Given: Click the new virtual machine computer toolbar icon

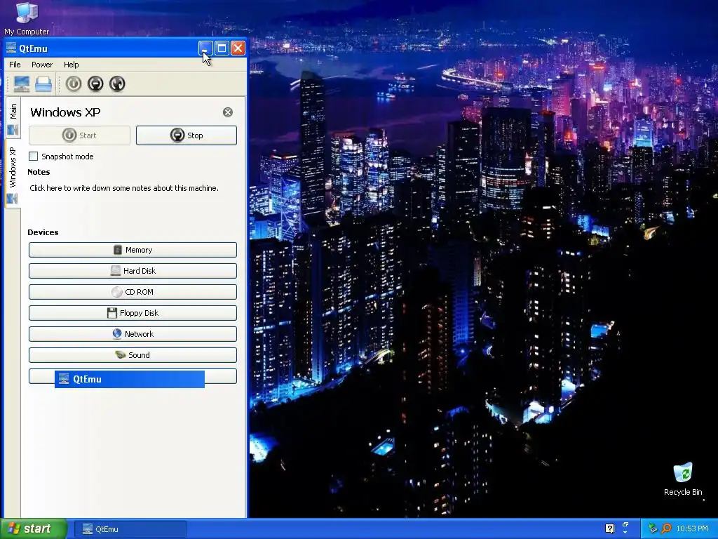Looking at the screenshot, I should coord(22,84).
